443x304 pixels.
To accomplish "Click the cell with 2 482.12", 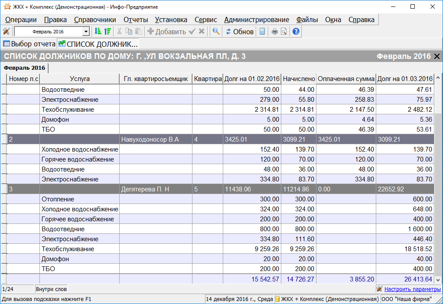I will [405, 110].
